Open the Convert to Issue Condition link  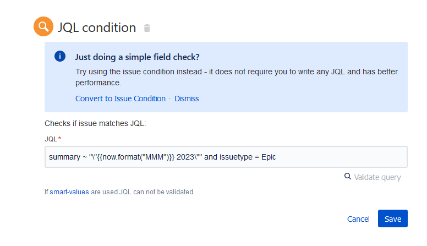pos(120,99)
